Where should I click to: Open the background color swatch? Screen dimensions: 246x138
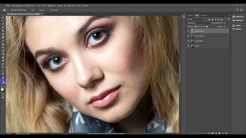pyautogui.click(x=4, y=91)
